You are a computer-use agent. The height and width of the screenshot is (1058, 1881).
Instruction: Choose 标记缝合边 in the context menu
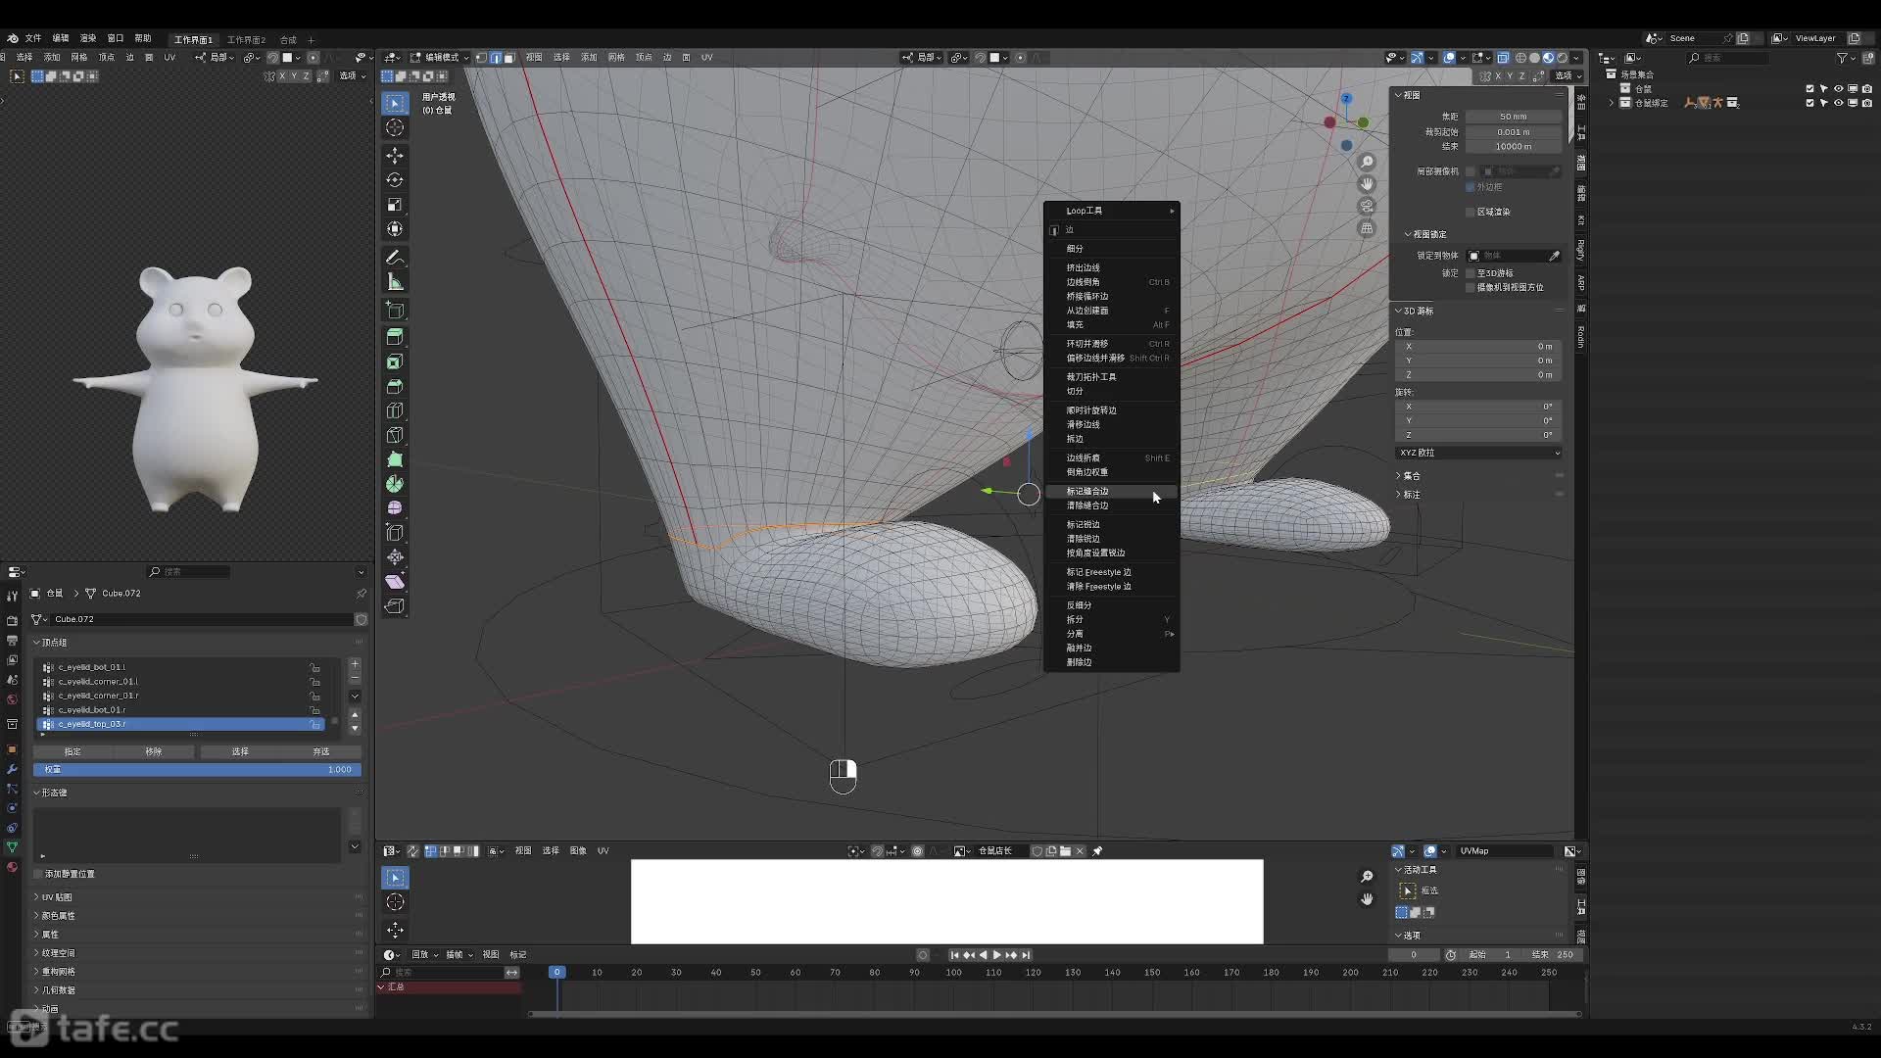point(1087,492)
